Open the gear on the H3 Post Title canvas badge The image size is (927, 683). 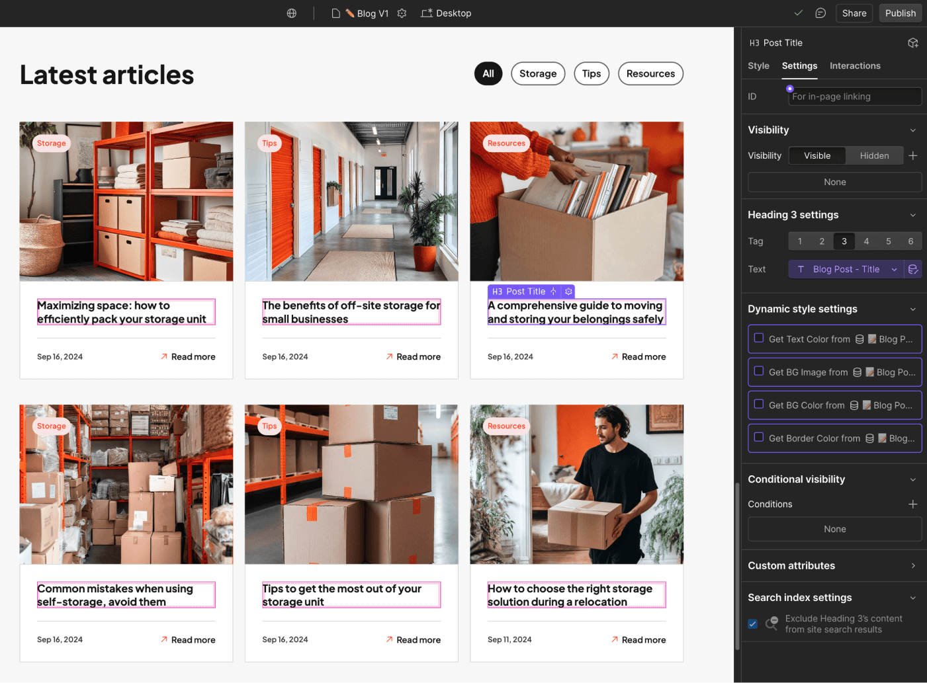coord(568,292)
